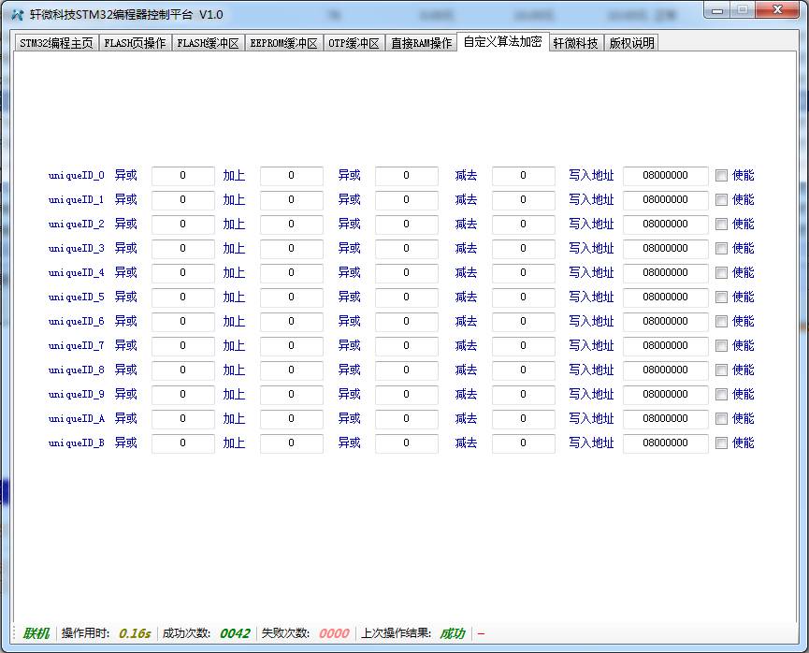Screen dimensions: 809x653
Task: Focus the 加上 value field for uniqueID_0
Action: coord(292,176)
